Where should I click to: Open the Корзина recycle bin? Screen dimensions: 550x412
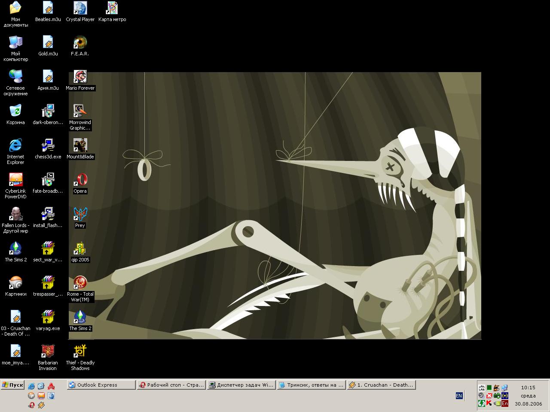(15, 111)
